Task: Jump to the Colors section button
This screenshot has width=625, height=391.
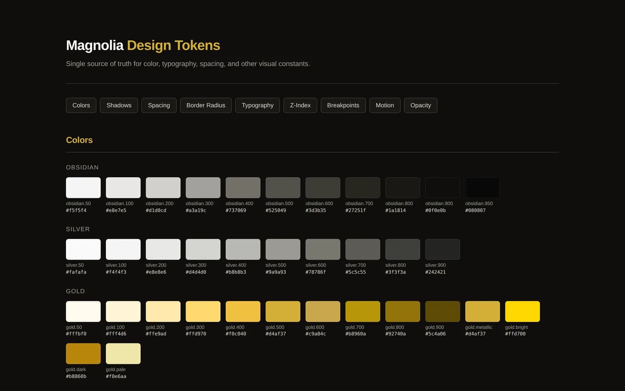Action: pyautogui.click(x=81, y=105)
